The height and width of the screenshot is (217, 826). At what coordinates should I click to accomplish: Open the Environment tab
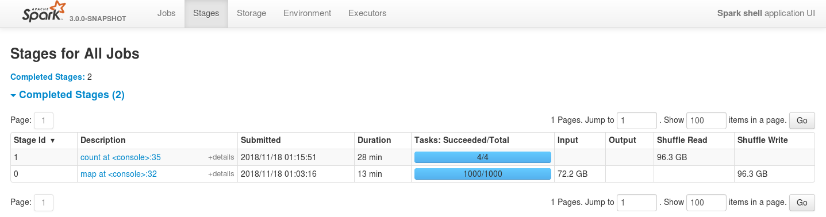[x=307, y=13]
